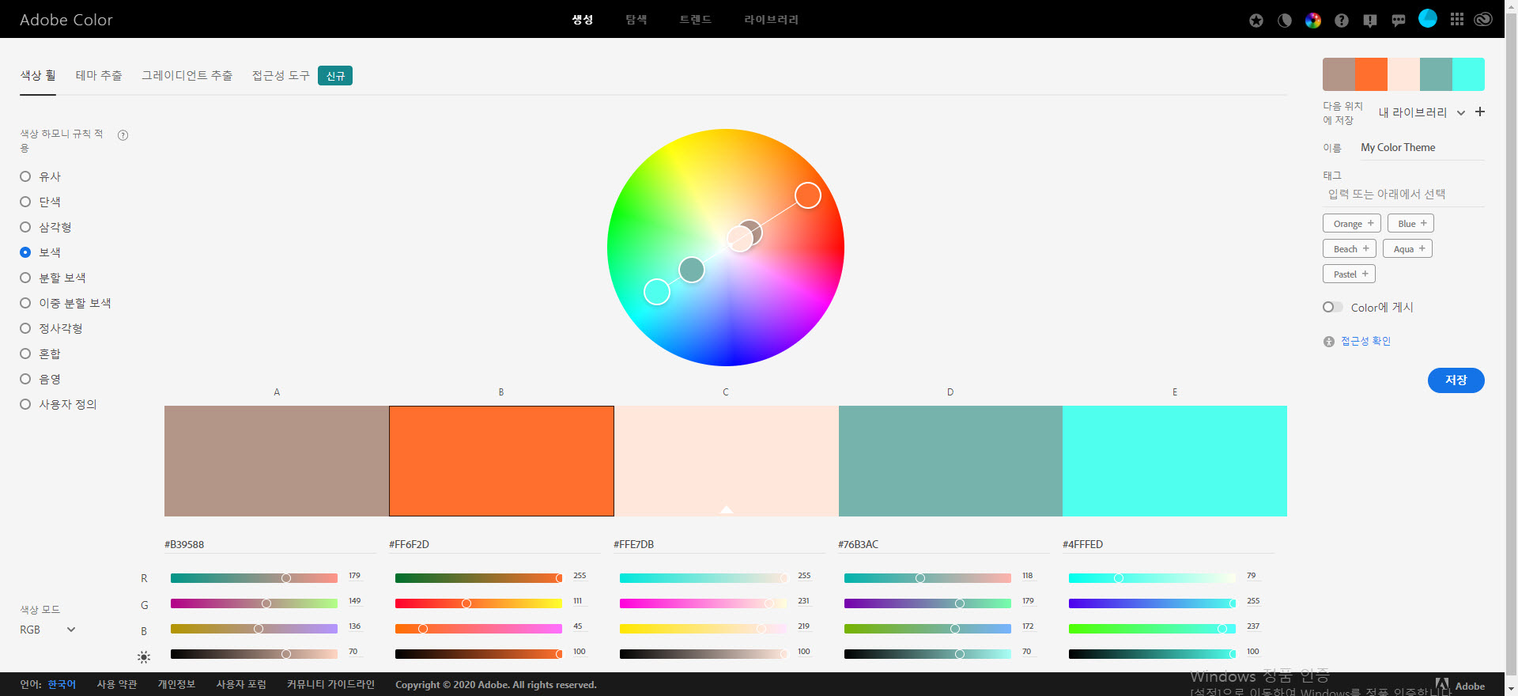Select color swatch A #B39588
The image size is (1518, 696).
(x=277, y=461)
